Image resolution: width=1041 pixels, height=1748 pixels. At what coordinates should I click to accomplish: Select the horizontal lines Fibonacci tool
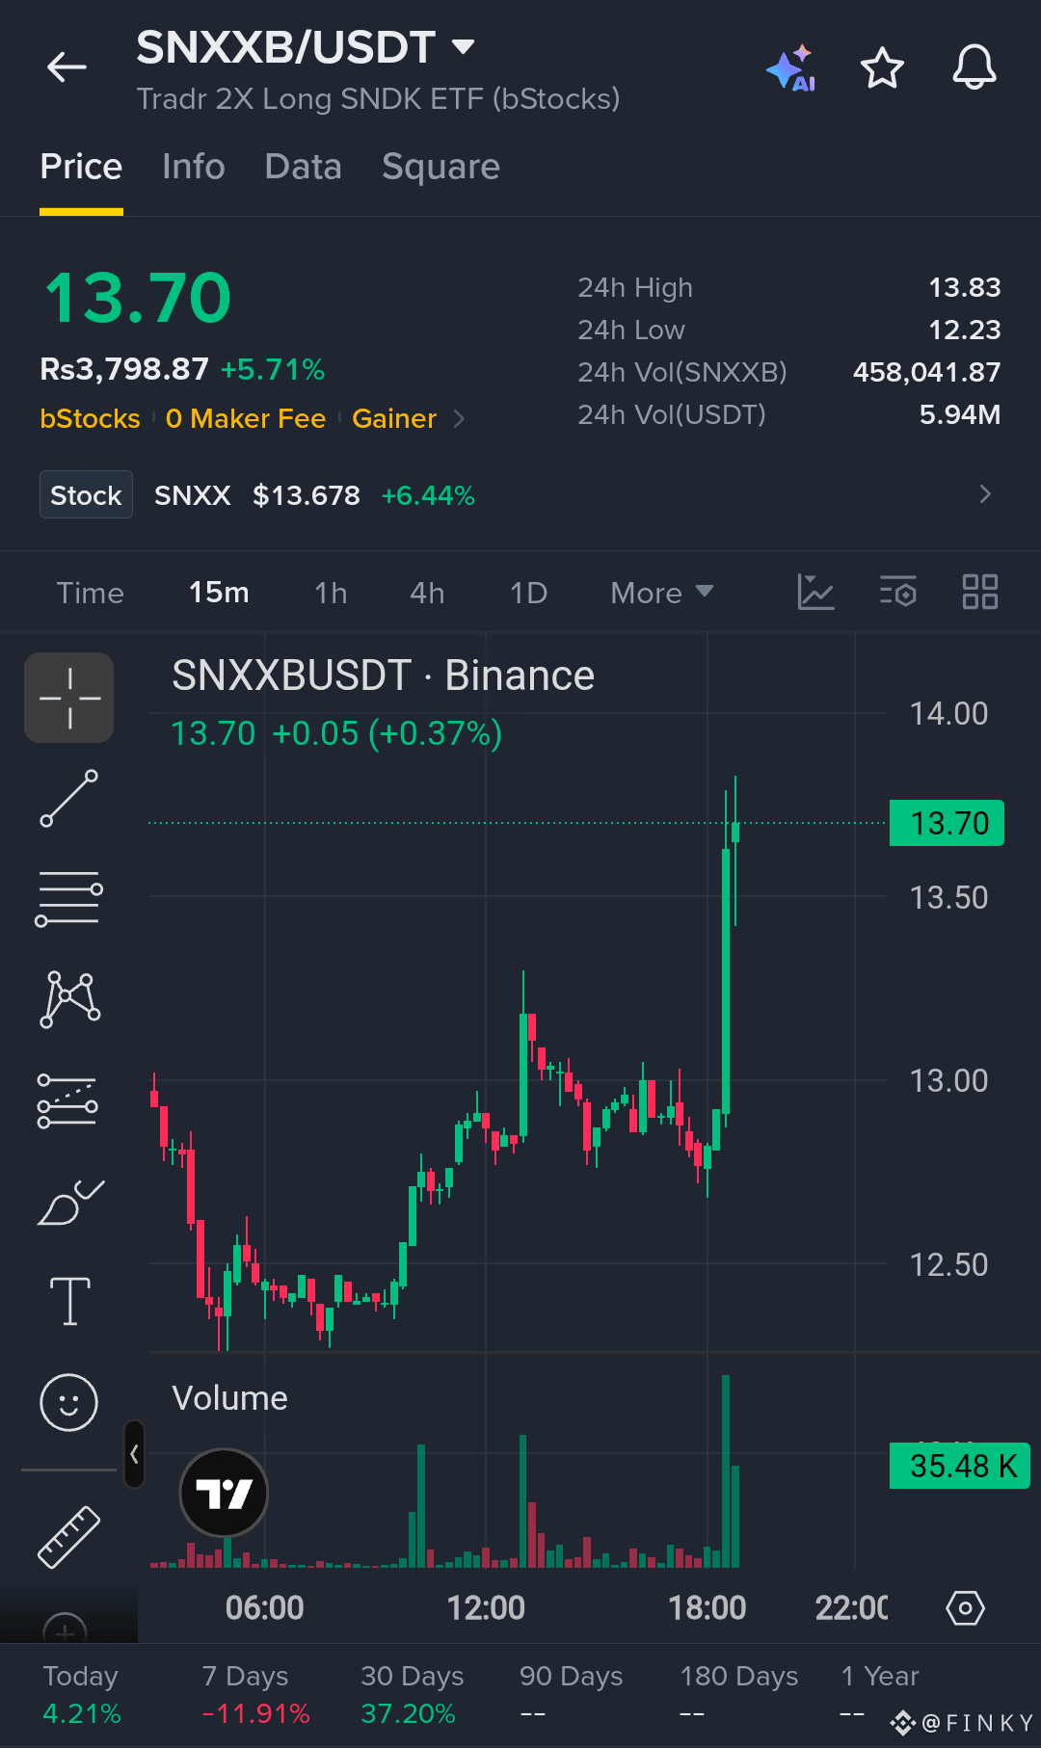[69, 898]
